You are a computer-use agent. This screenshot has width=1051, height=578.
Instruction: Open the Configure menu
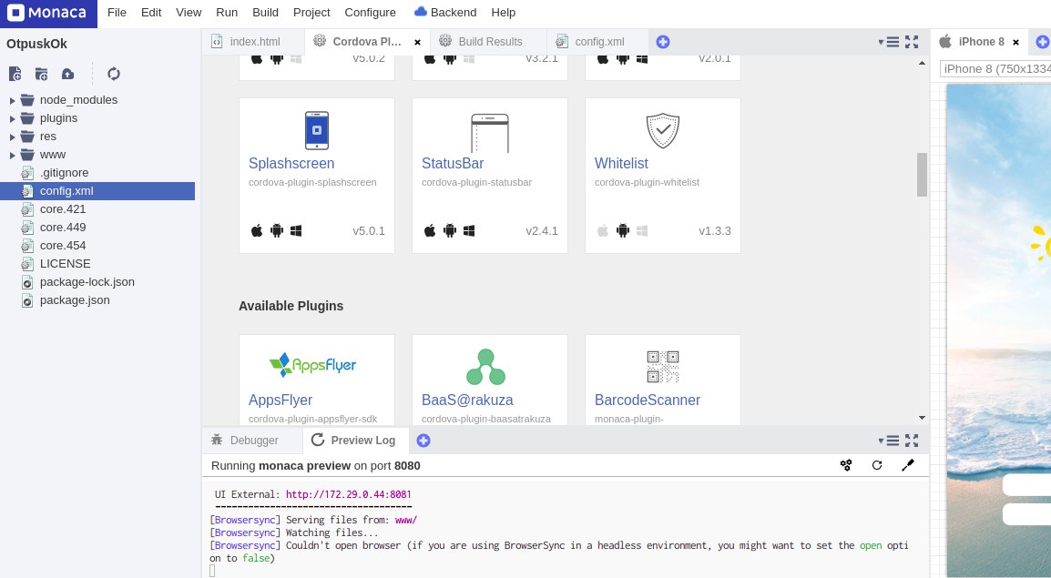370,12
